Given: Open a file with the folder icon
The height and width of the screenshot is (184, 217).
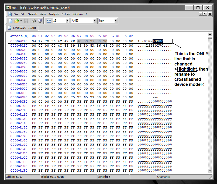Looking at the screenshot, I should coord(17,21).
